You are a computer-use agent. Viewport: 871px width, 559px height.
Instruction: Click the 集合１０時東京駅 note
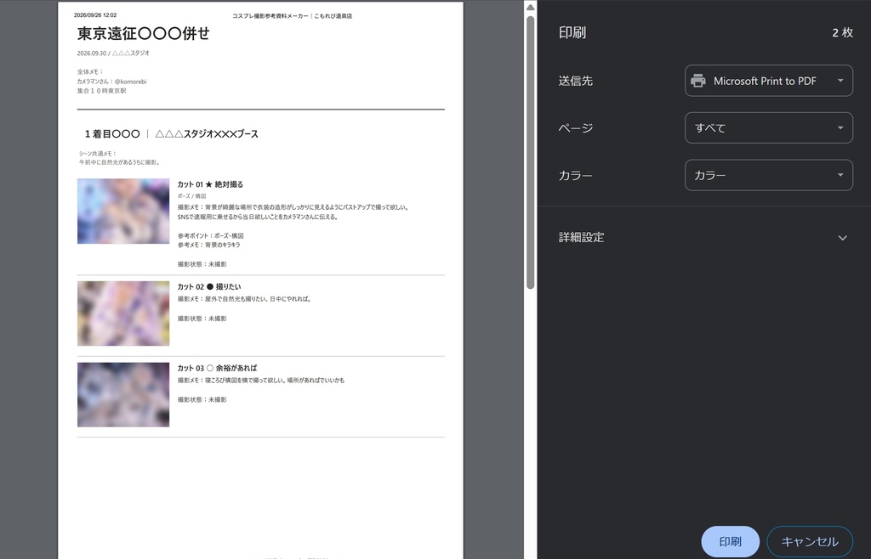pyautogui.click(x=102, y=91)
